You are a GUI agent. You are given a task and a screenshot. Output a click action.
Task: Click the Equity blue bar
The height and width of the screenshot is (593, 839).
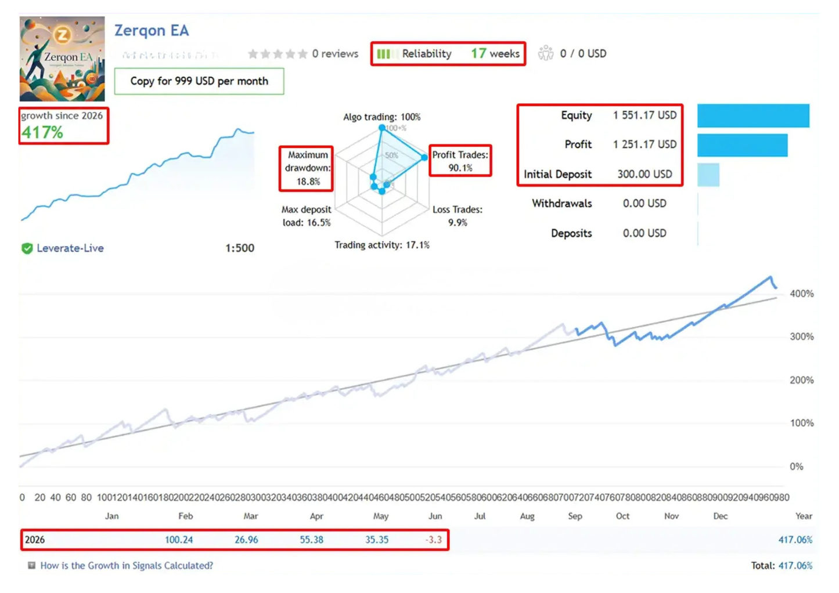click(x=753, y=115)
